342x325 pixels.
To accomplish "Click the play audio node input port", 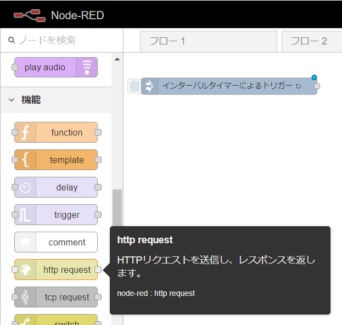I will tap(15, 67).
